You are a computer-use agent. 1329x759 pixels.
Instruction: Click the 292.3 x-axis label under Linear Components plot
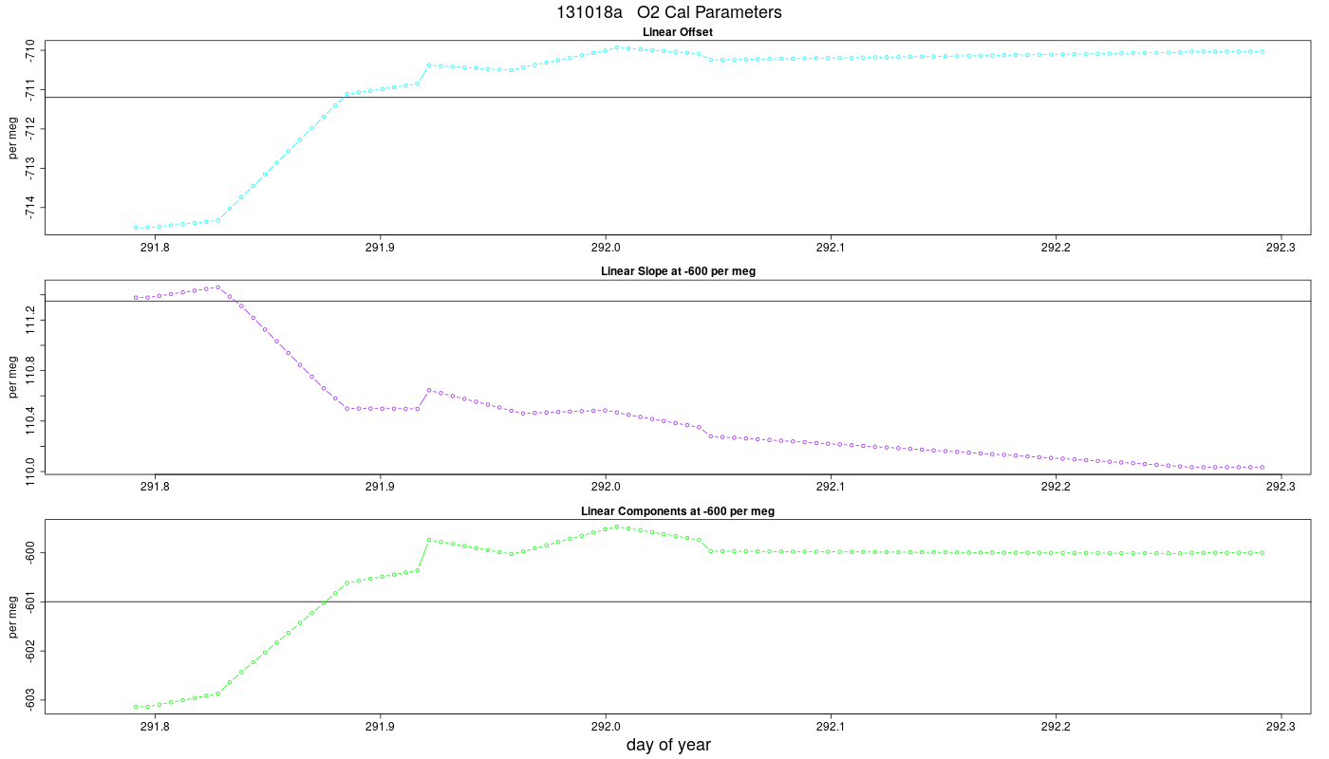(x=1282, y=727)
